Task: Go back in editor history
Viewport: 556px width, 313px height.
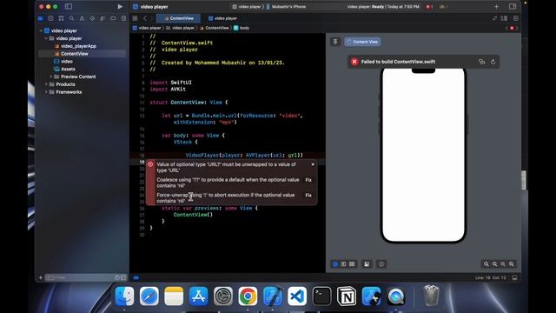Action: tap(145, 18)
